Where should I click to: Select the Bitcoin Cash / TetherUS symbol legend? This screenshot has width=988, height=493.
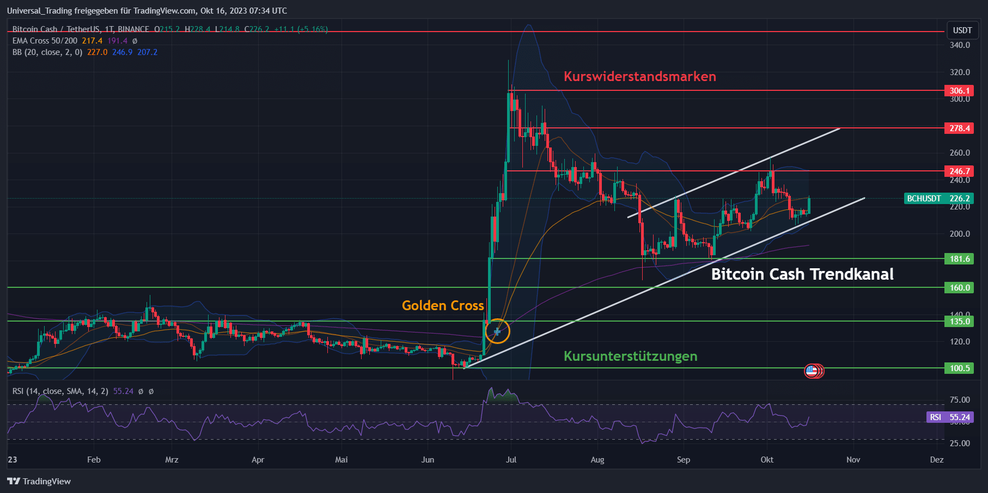(x=81, y=29)
